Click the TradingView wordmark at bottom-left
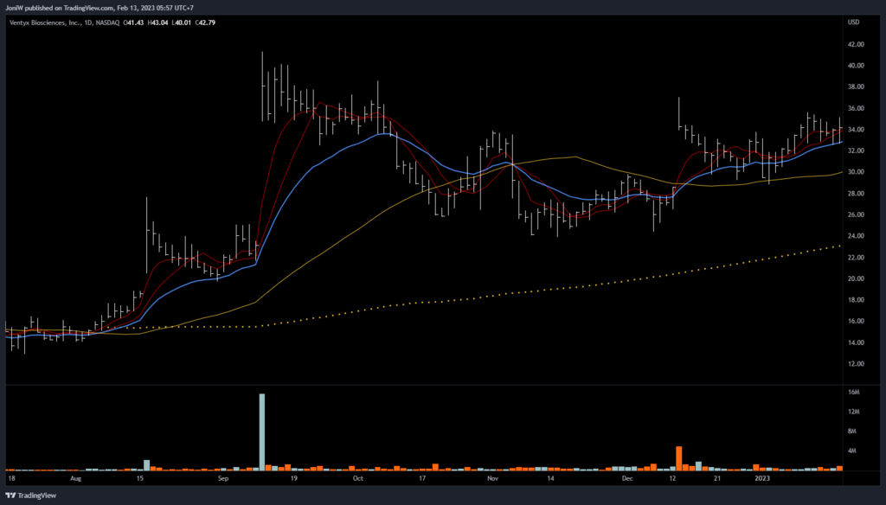The image size is (886, 505). [x=36, y=495]
